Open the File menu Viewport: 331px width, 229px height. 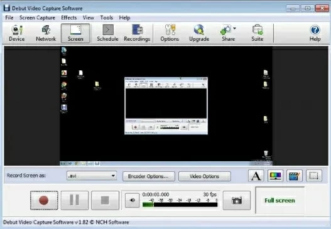click(9, 18)
